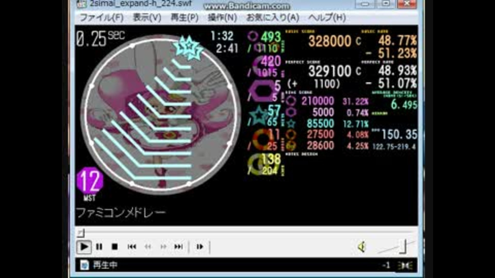Click the 48.93% rate value
495x278 pixels.
(x=398, y=71)
